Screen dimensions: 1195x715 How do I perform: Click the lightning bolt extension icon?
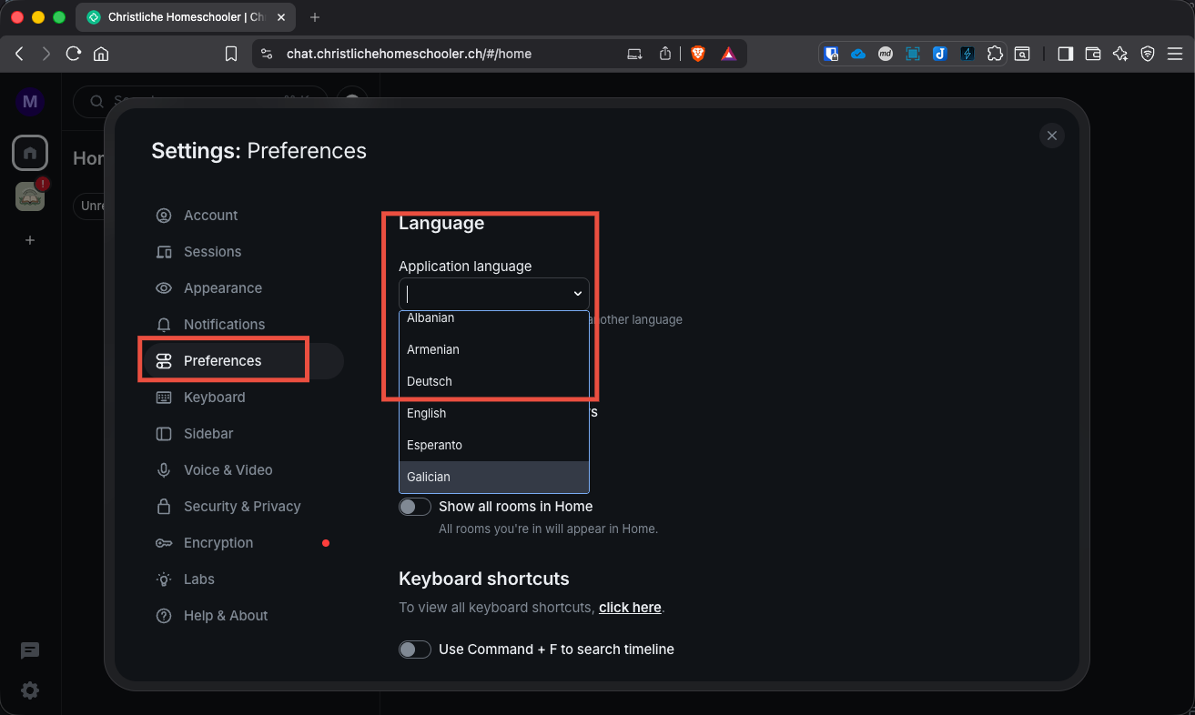click(x=967, y=54)
